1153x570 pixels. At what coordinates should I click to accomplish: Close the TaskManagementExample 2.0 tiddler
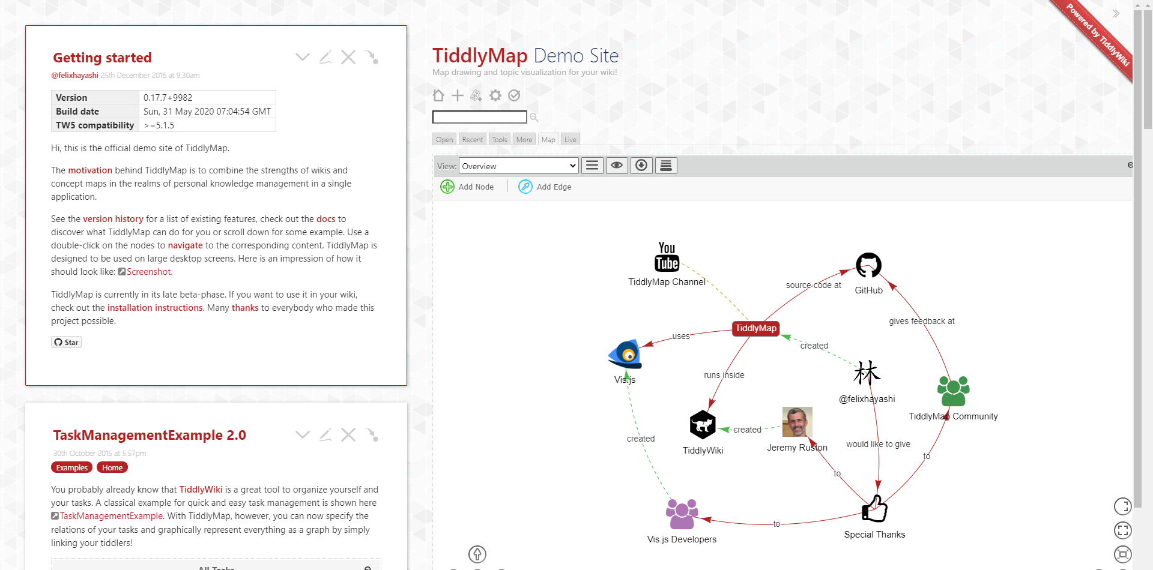coord(348,434)
